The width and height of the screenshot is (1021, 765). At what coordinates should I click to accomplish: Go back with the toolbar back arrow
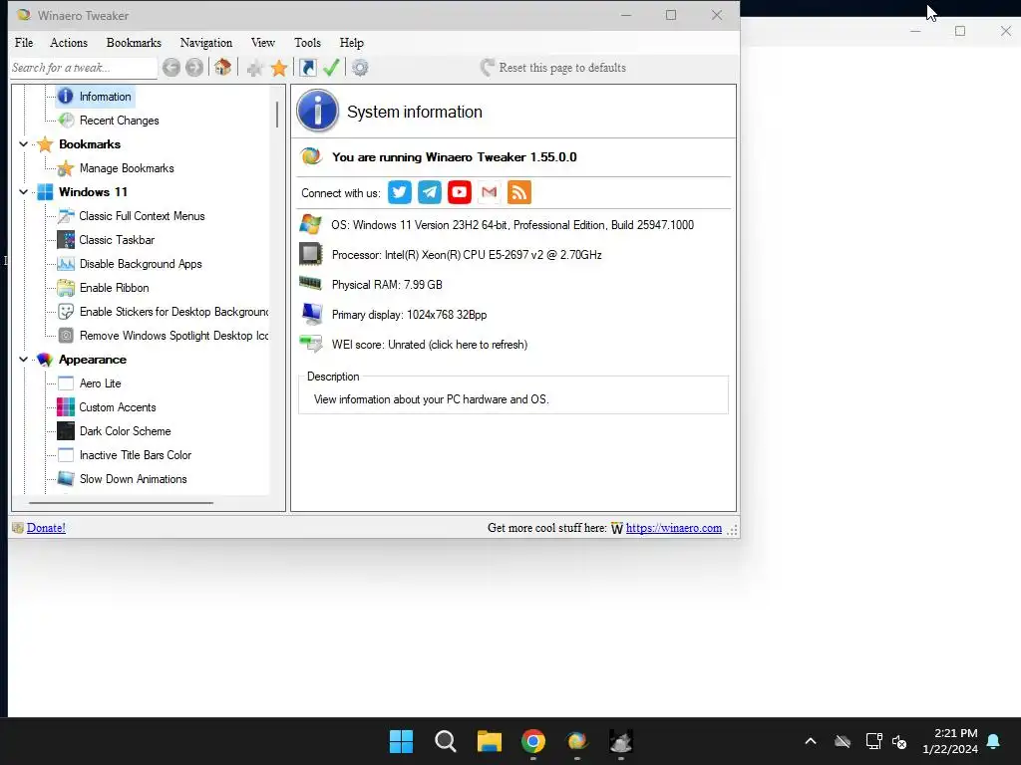click(171, 67)
